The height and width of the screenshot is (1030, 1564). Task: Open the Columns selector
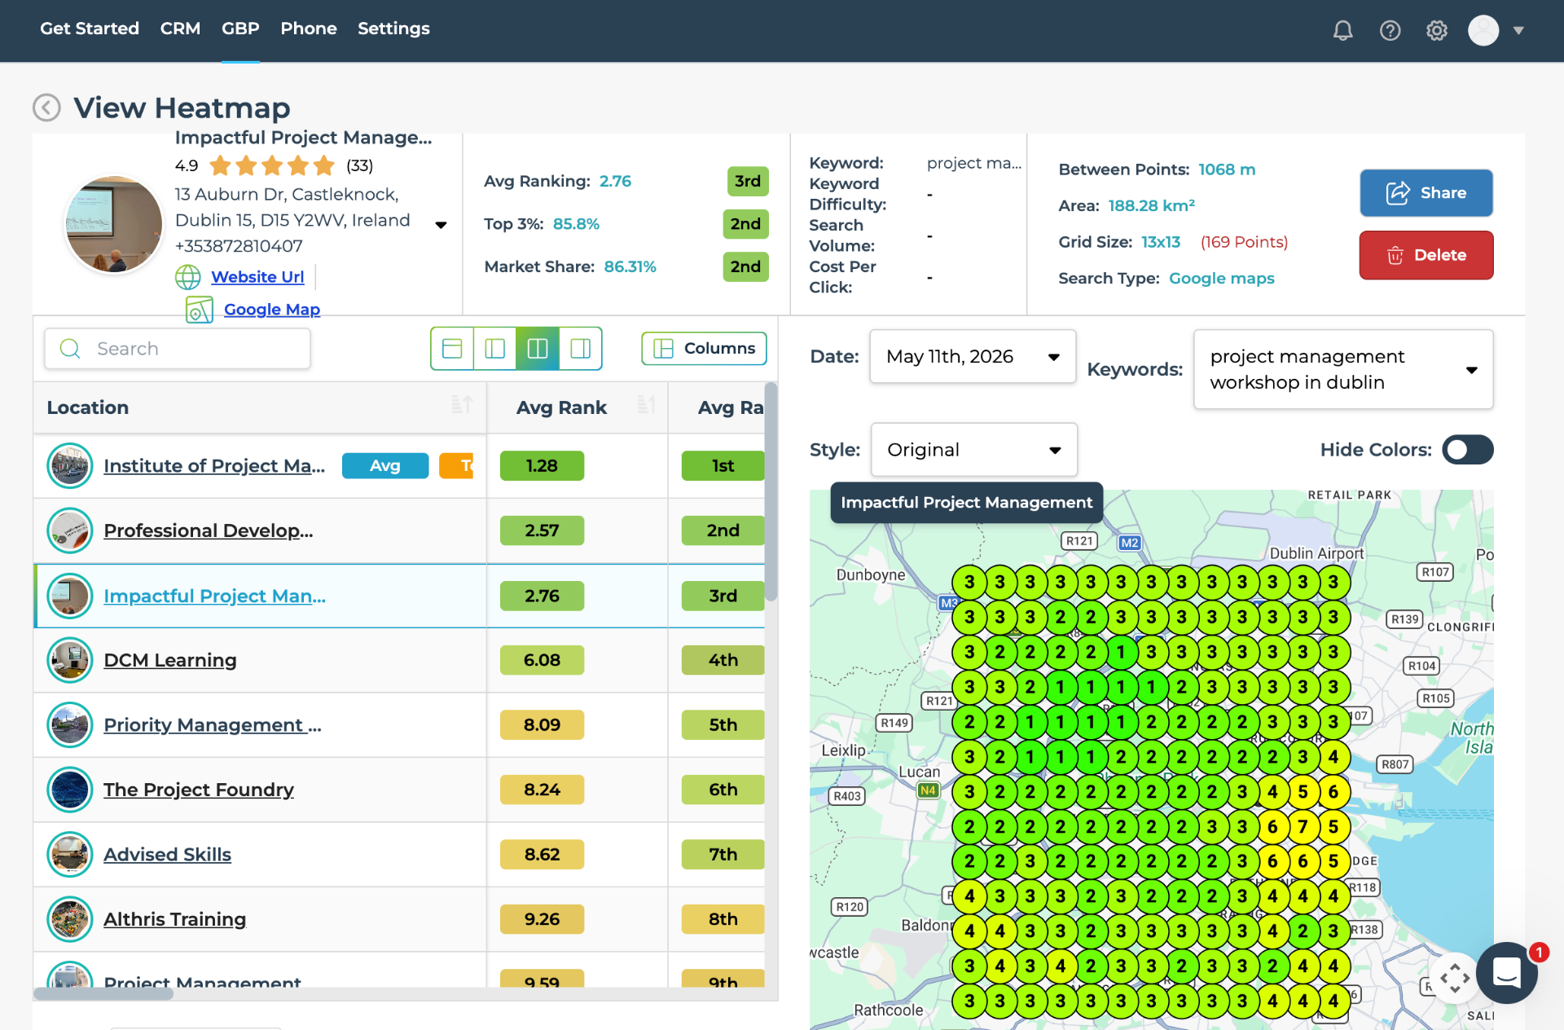pyautogui.click(x=704, y=349)
